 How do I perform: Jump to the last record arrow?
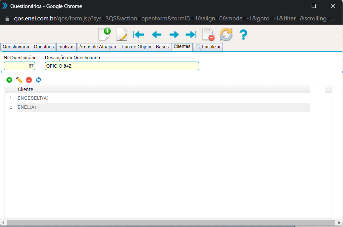click(x=191, y=35)
